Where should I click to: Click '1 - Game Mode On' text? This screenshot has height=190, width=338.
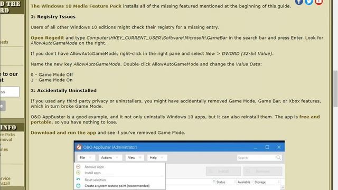52,80
